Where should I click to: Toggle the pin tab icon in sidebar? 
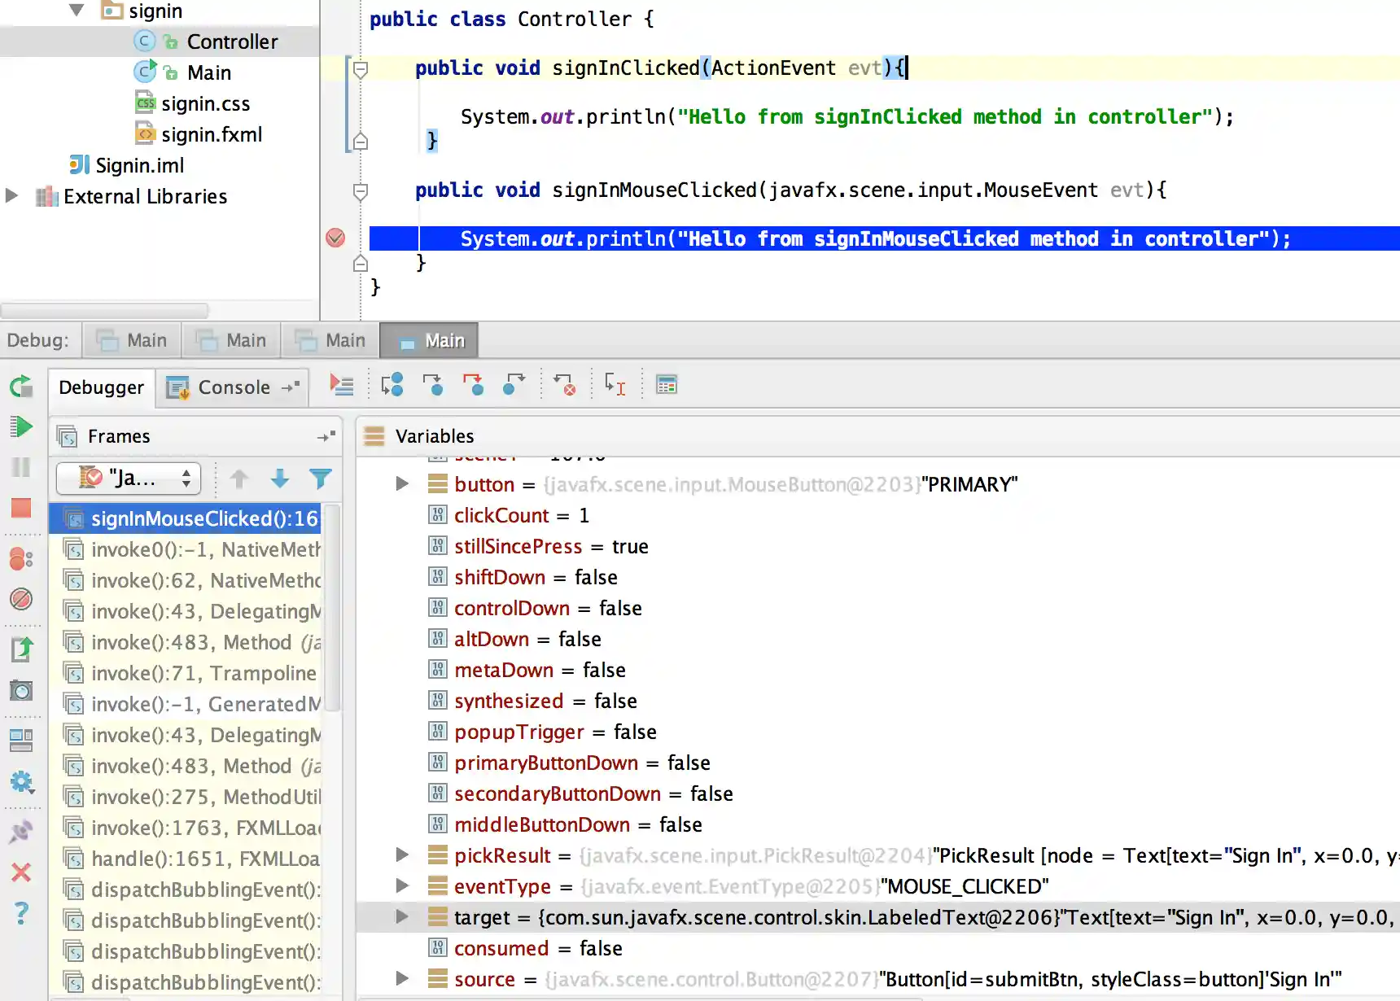(x=21, y=831)
